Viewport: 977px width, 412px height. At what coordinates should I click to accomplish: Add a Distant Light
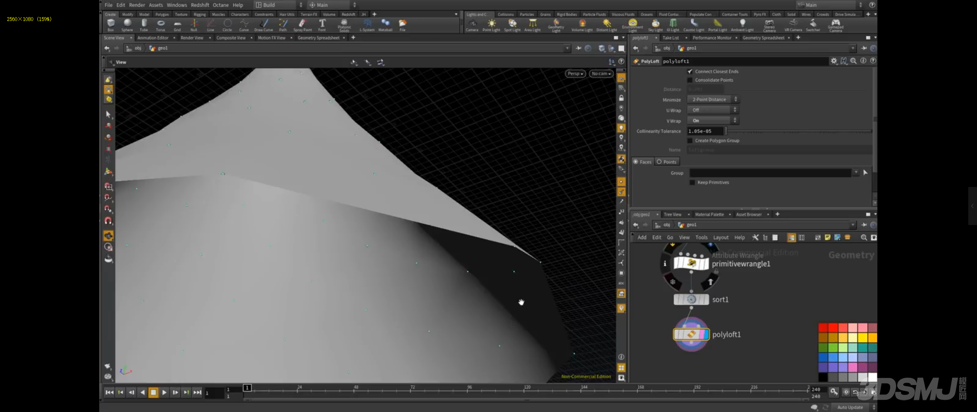tap(606, 25)
